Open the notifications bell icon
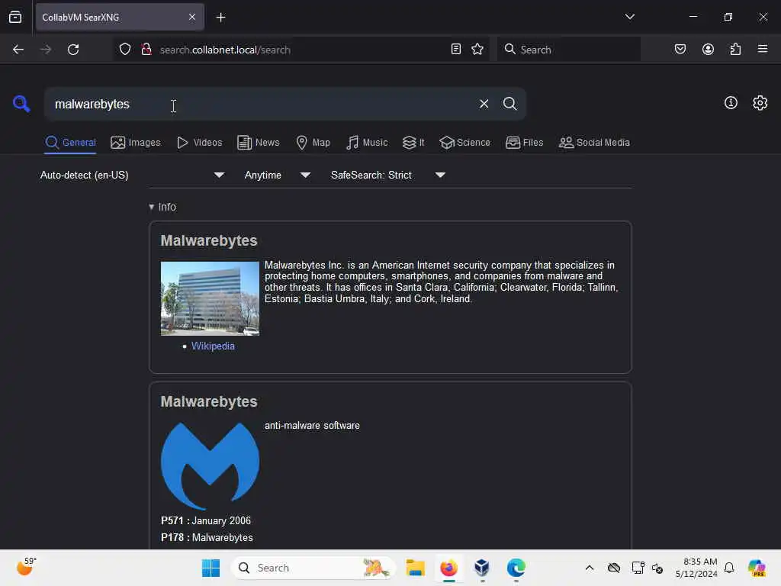The height and width of the screenshot is (586, 781). pos(729,568)
